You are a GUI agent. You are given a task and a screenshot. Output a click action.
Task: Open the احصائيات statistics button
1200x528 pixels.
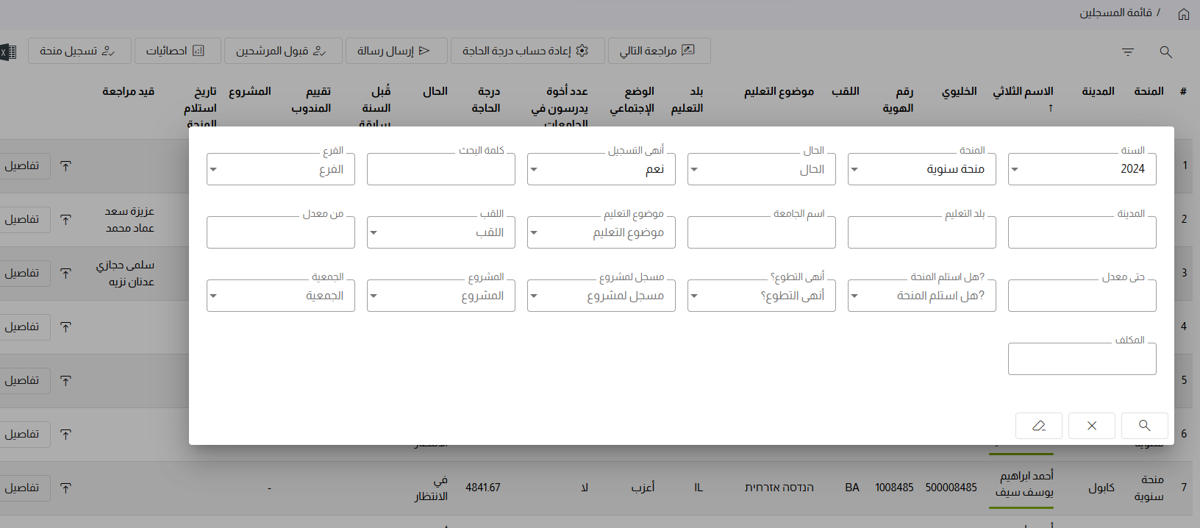pyautogui.click(x=176, y=51)
